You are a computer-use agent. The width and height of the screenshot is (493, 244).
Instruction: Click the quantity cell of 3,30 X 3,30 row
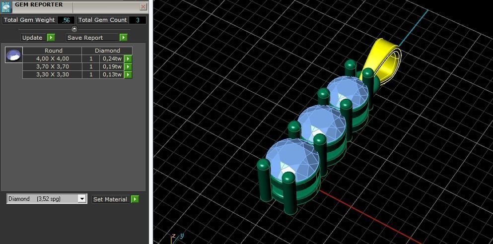[91, 75]
